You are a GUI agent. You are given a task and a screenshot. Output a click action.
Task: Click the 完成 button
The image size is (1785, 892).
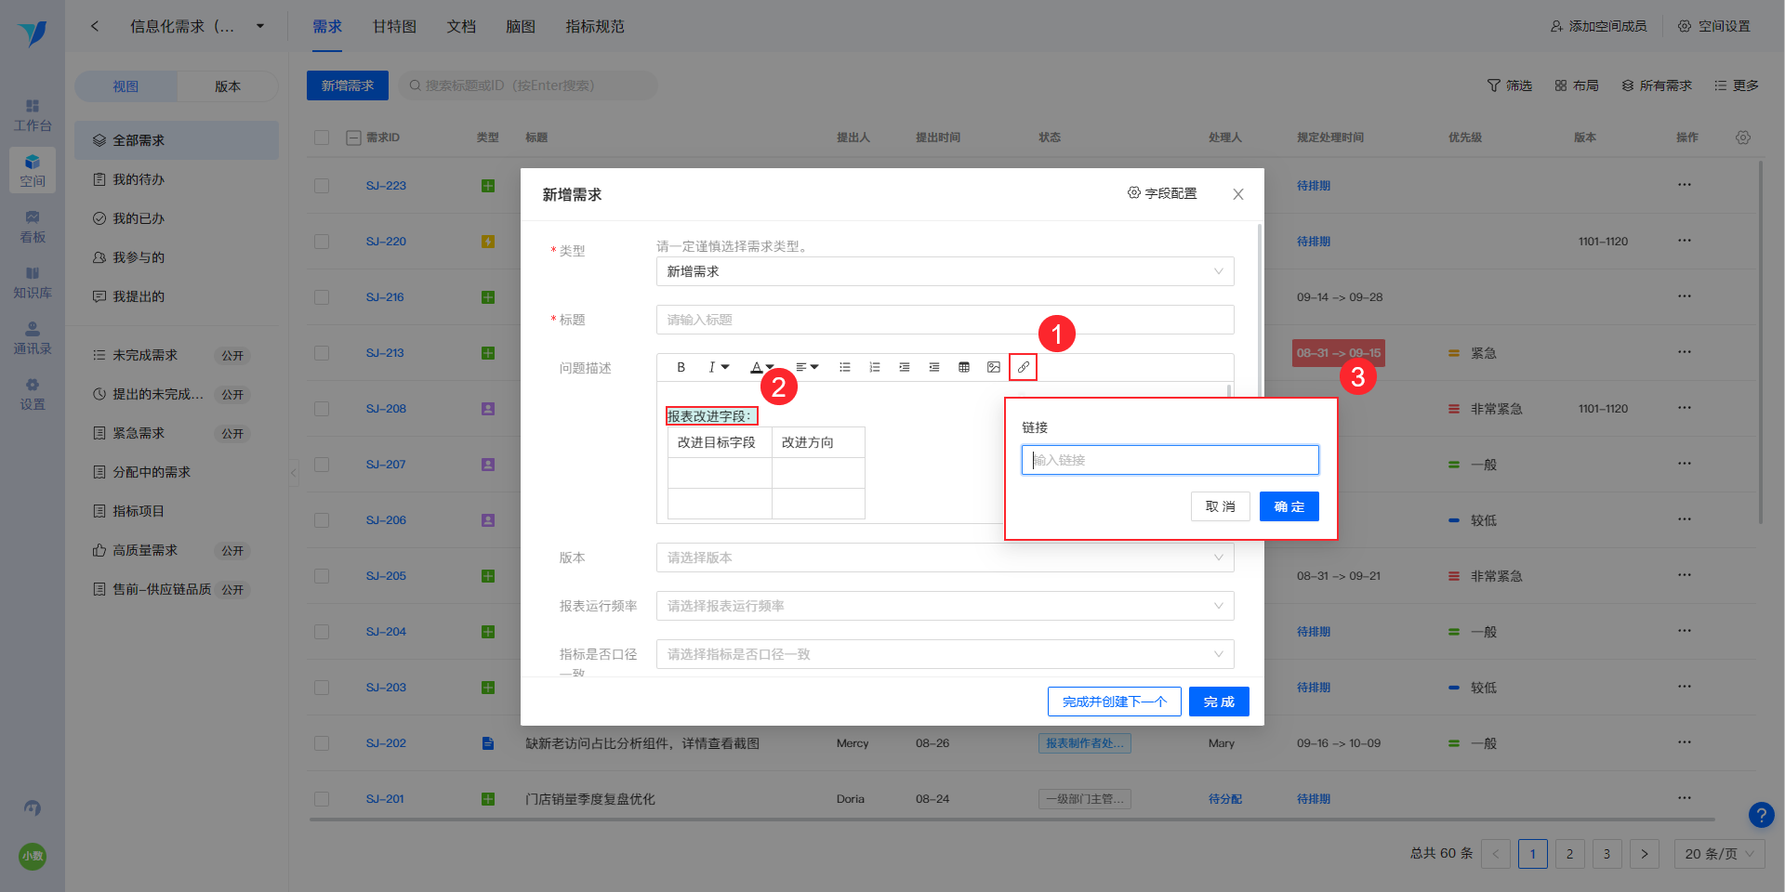coord(1219,702)
